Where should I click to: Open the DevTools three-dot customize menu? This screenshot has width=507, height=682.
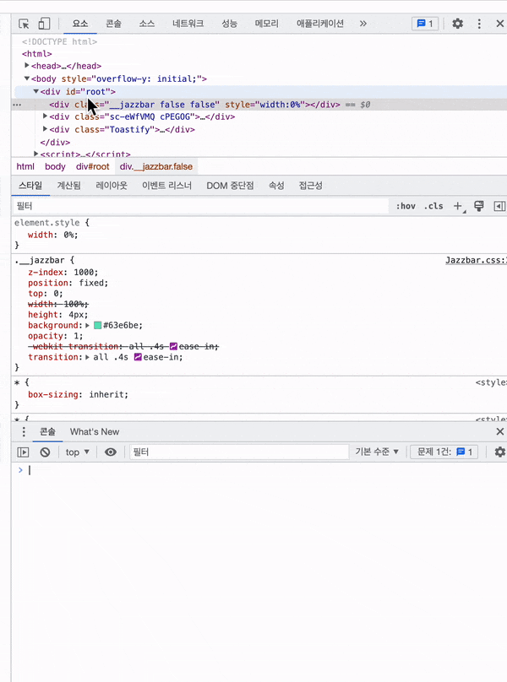[x=479, y=24]
